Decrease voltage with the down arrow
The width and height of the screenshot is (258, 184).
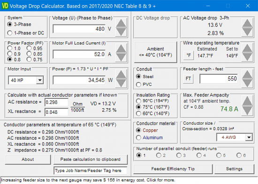click(121, 32)
